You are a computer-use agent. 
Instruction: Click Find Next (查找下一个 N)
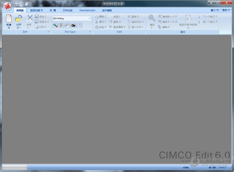pos(168,22)
